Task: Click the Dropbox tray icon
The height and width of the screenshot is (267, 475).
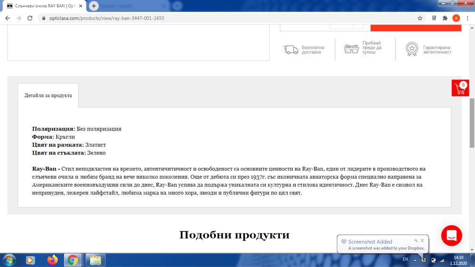Action: (424, 260)
